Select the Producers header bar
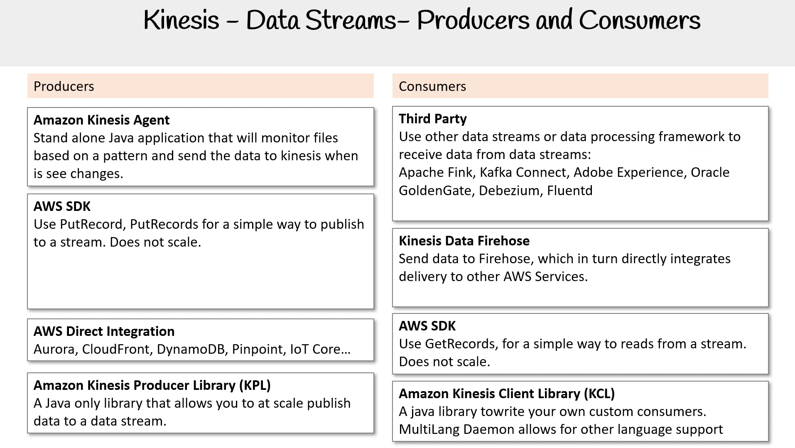795x448 pixels. click(200, 86)
